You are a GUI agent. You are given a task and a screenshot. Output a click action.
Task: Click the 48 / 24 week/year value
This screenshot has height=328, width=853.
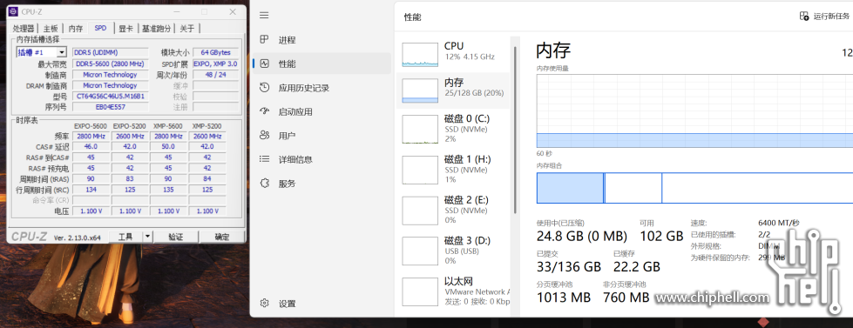[x=216, y=75]
